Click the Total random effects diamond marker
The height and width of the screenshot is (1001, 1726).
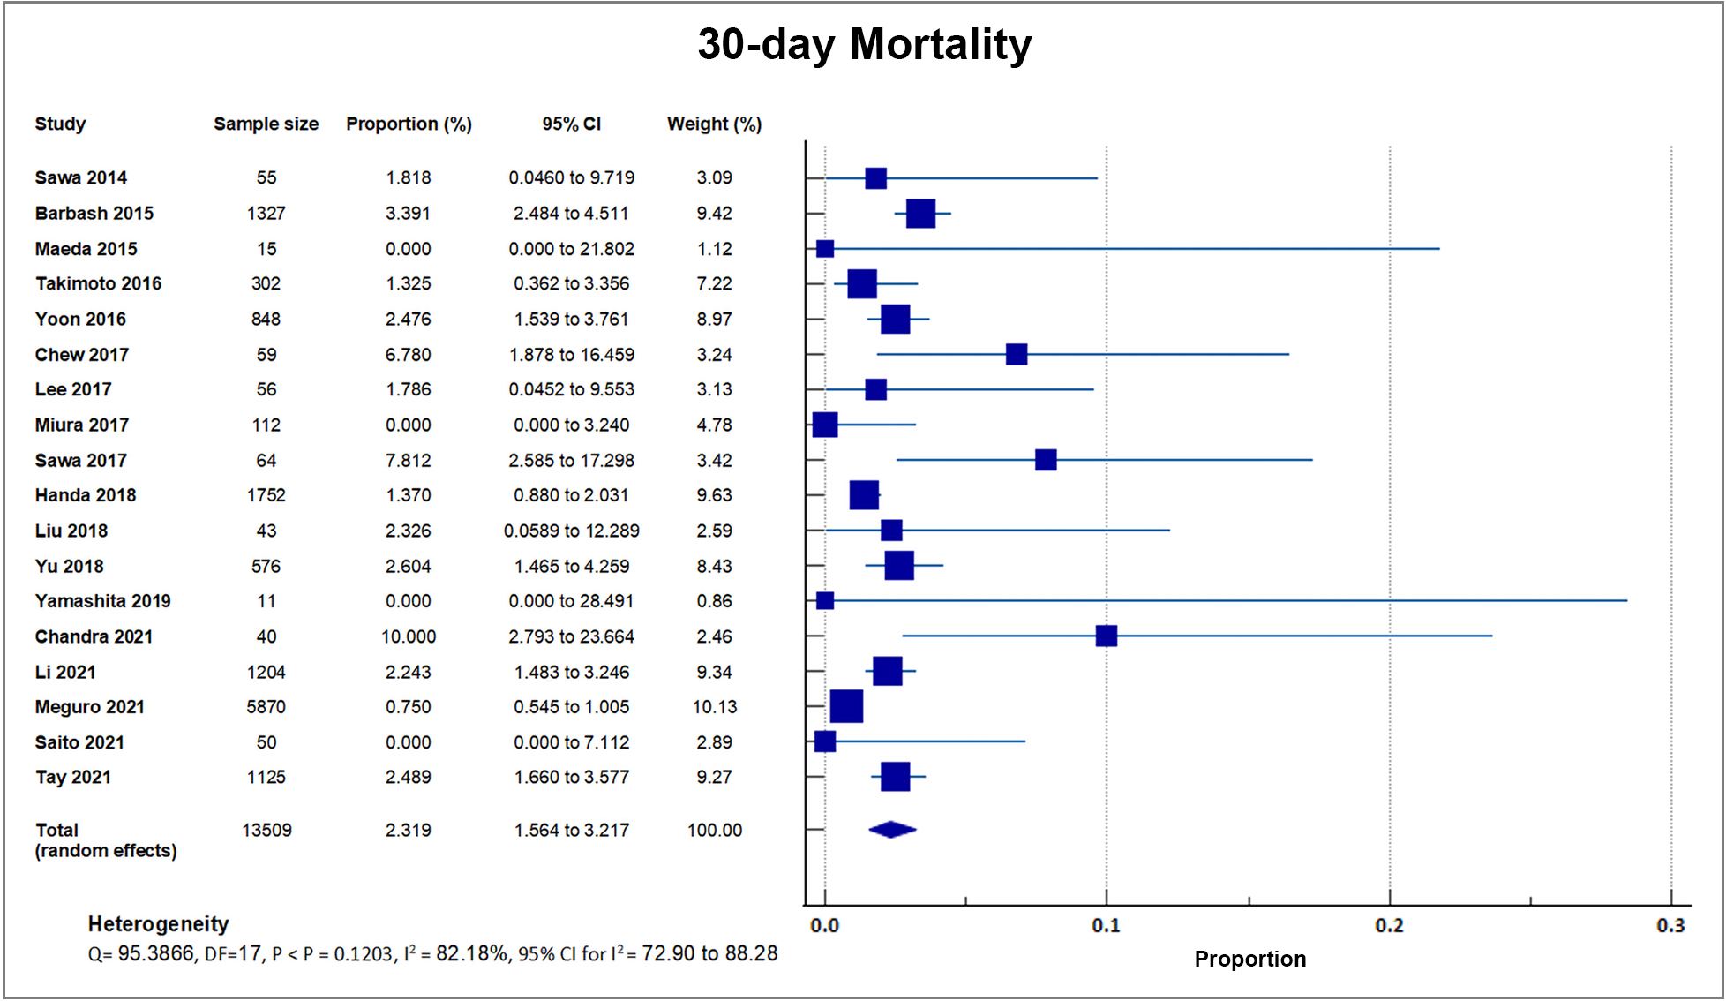892,830
